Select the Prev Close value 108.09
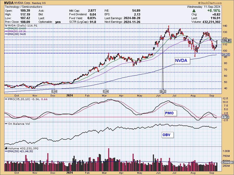 [x=25, y=22]
